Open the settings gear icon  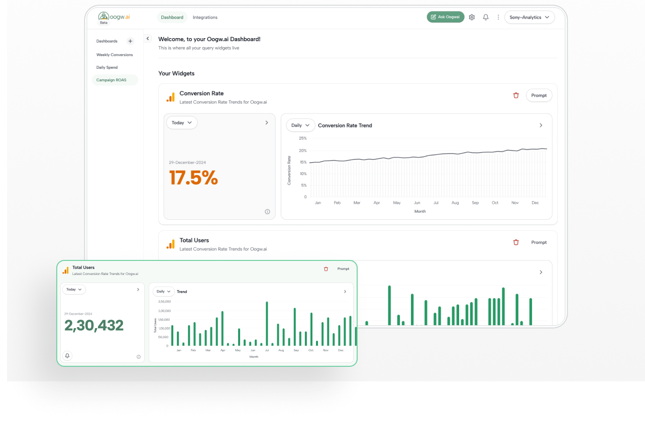(x=472, y=17)
